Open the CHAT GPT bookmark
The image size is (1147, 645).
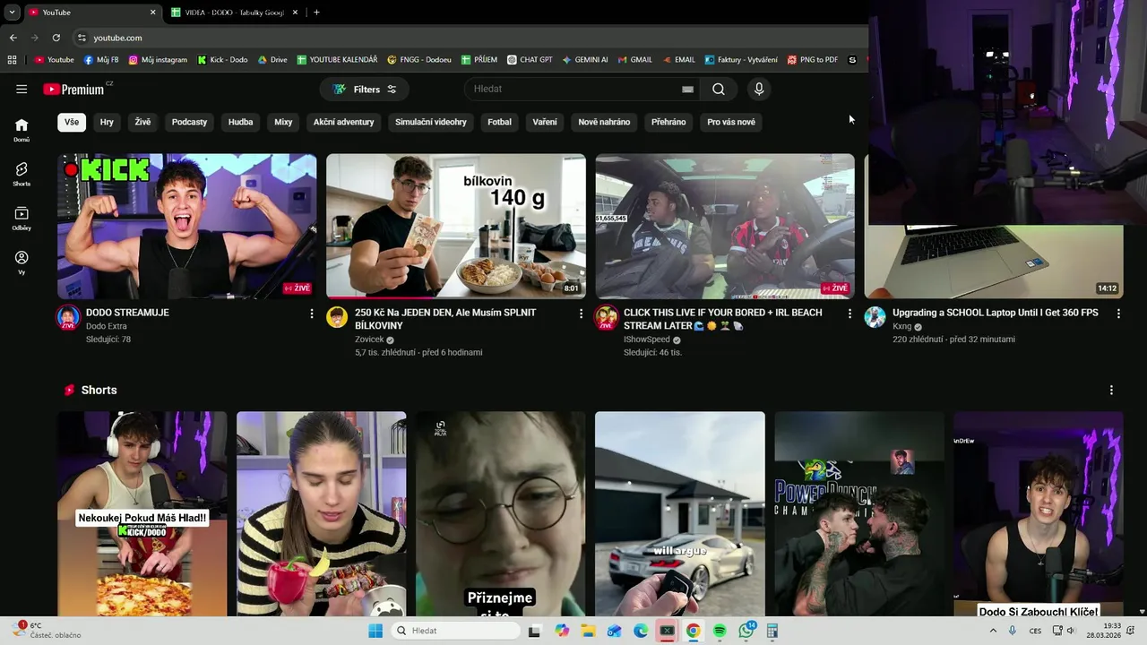530,60
